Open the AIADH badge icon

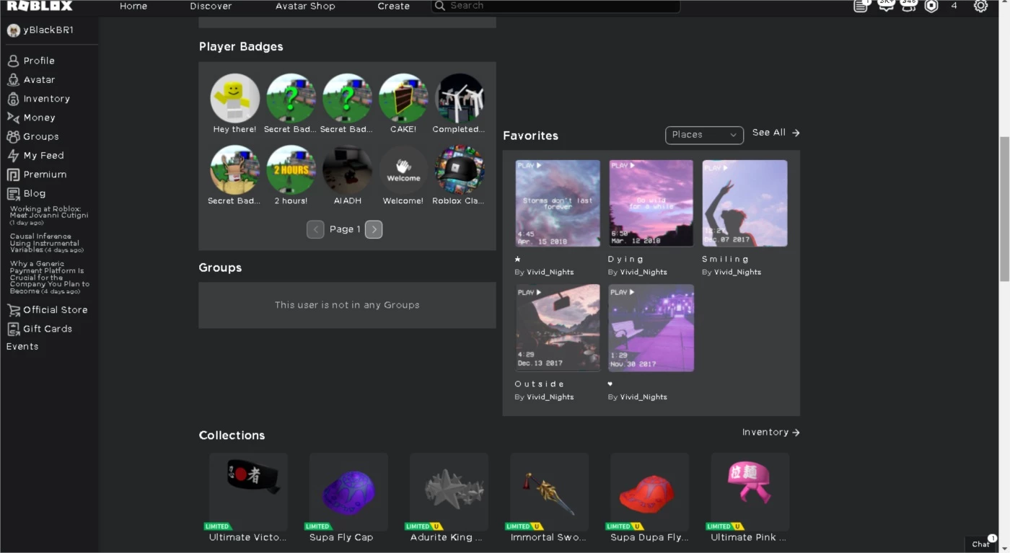[347, 169]
